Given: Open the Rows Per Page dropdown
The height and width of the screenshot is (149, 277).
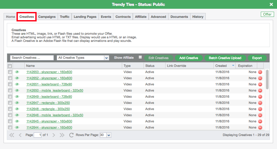Looking at the screenshot, I should (109, 135).
